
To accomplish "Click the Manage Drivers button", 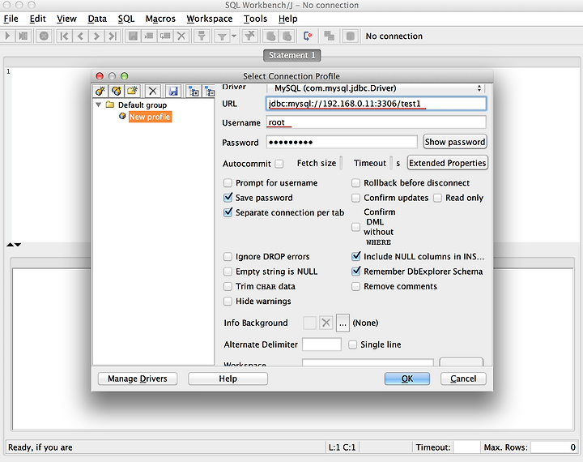I will coord(138,379).
